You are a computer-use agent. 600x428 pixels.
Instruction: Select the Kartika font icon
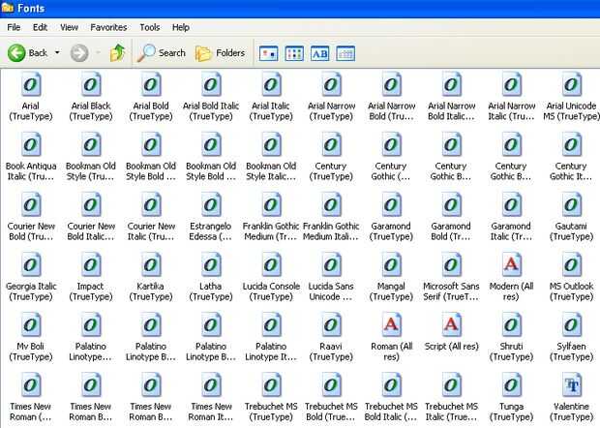pos(151,264)
